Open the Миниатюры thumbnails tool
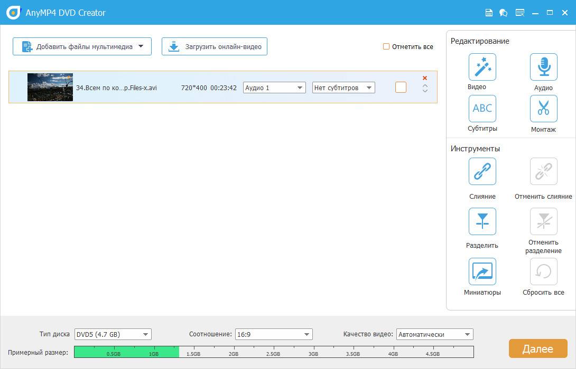Screen dimensions: 576x369 pos(482,271)
